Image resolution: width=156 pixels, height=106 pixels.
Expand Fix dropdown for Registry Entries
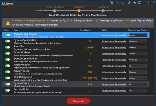click(138, 66)
